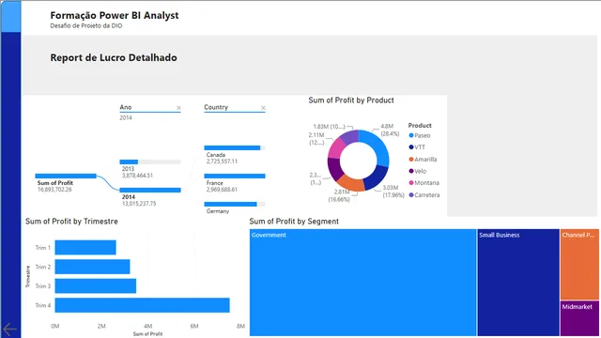Click the Trim 4 bar
Image resolution: width=601 pixels, height=338 pixels.
142,305
